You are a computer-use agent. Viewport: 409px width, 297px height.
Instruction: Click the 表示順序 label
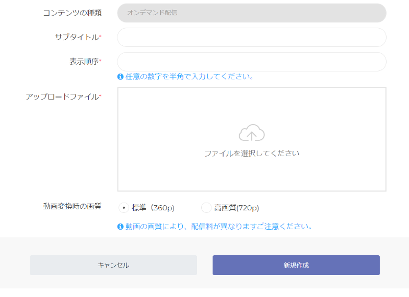tap(86, 62)
